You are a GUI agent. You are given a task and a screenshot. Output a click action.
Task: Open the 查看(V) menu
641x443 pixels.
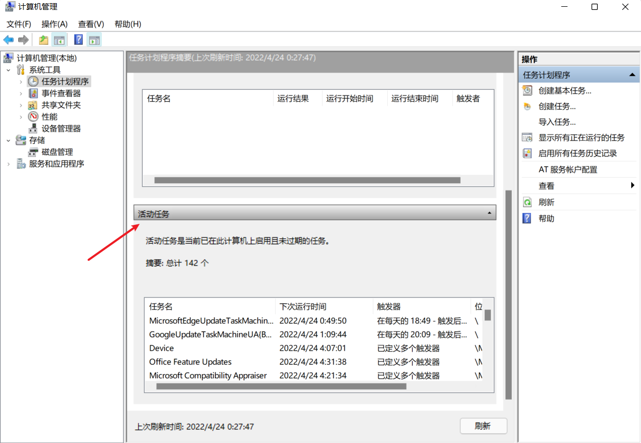point(91,24)
